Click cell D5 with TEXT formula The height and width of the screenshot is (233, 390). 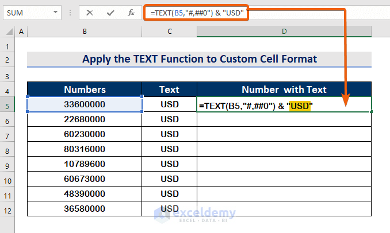pyautogui.click(x=284, y=105)
